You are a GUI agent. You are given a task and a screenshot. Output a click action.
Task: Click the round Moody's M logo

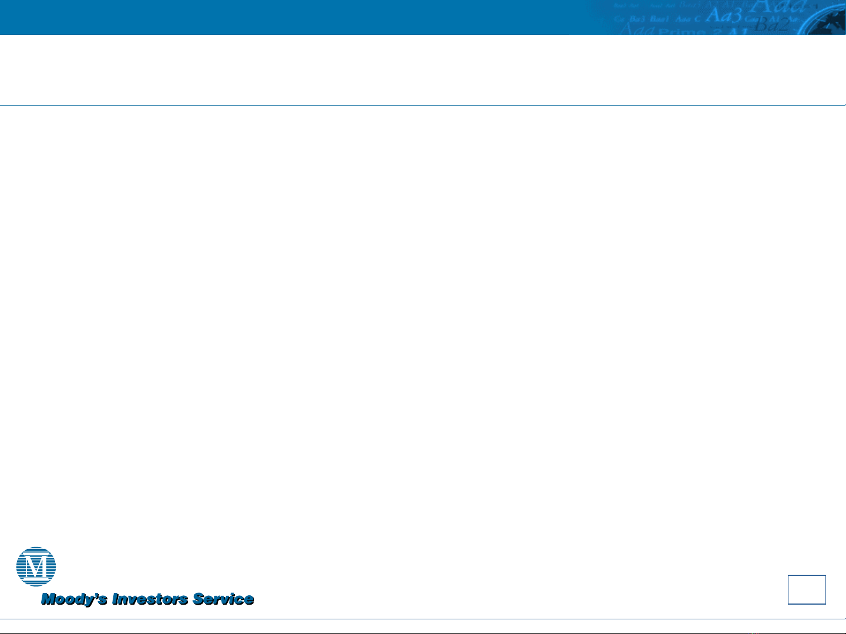[36, 567]
